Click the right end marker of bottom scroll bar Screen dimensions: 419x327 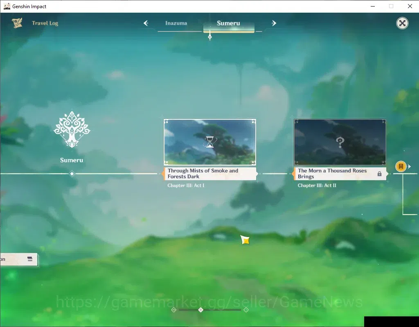coord(246,310)
